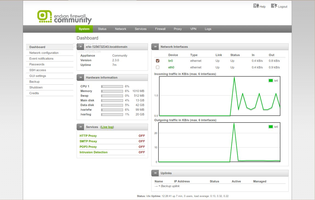Click the Memory usage progress bar
This screenshot has height=200, width=315.
112,91
